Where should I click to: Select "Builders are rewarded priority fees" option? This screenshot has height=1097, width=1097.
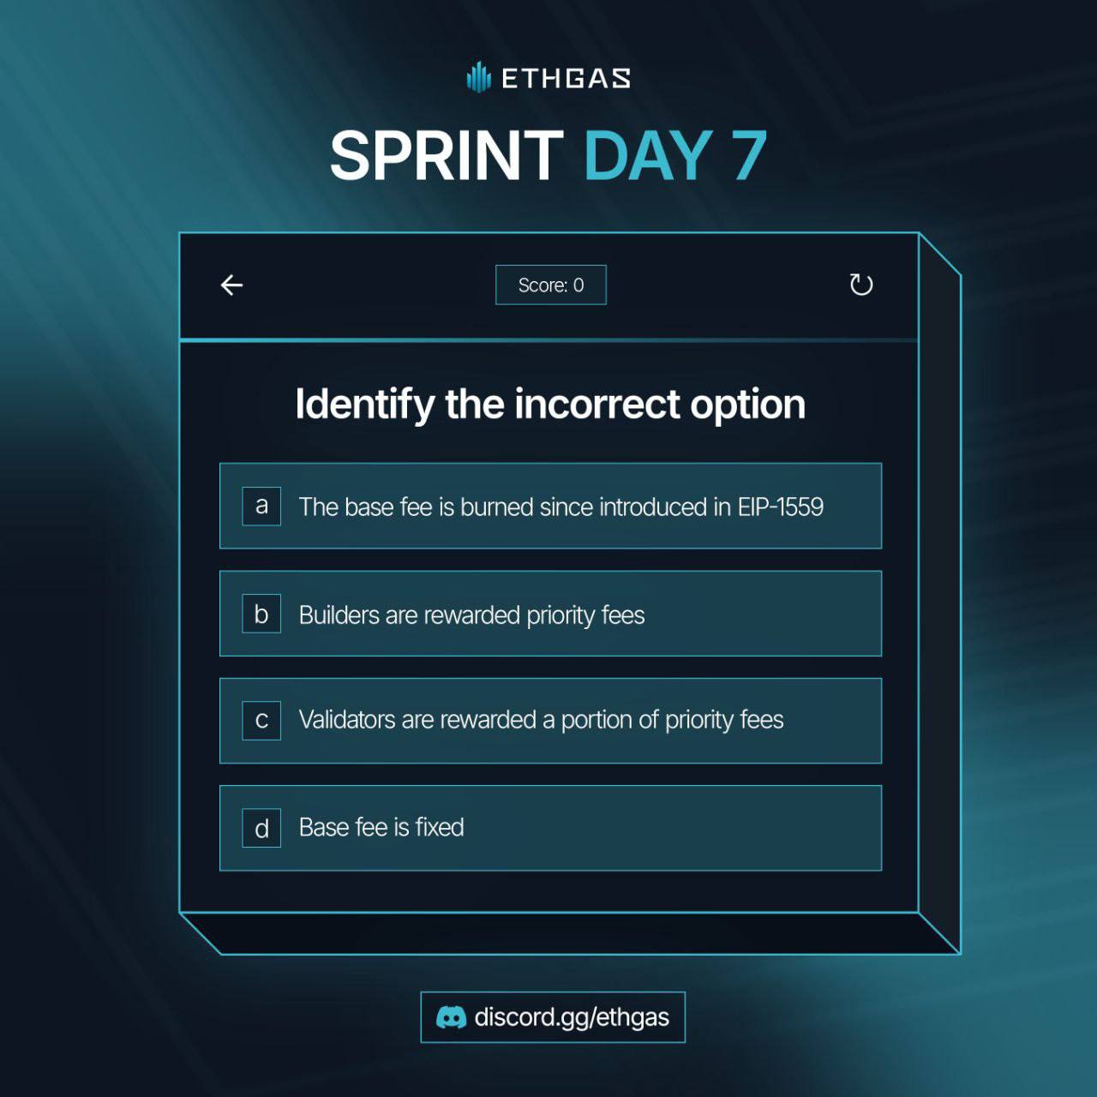[550, 614]
